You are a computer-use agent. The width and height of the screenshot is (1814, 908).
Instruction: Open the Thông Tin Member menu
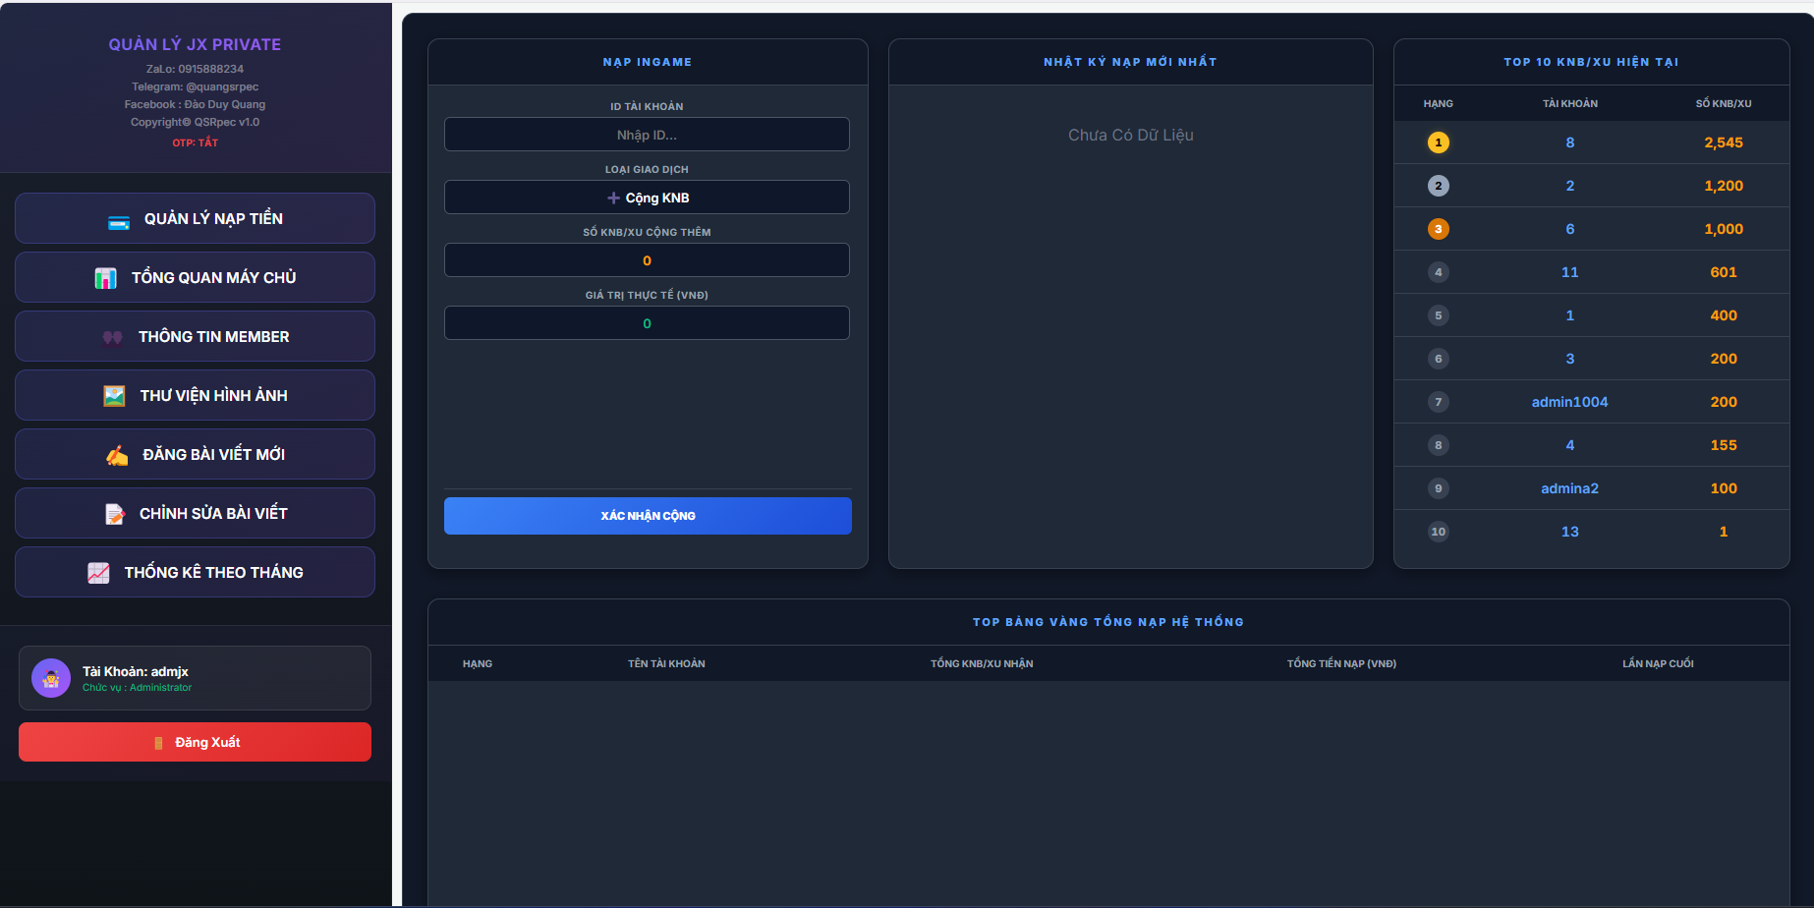point(213,337)
